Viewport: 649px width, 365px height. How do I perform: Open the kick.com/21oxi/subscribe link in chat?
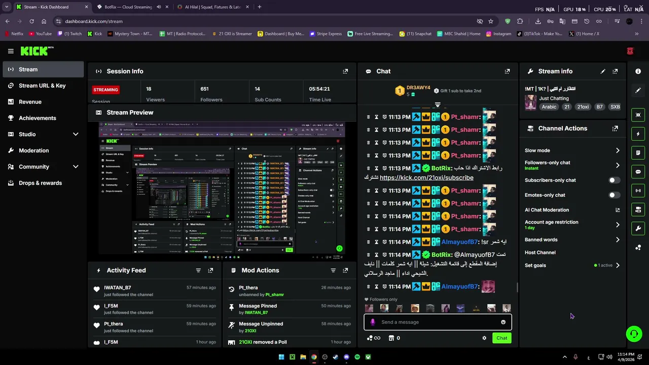coord(426,178)
